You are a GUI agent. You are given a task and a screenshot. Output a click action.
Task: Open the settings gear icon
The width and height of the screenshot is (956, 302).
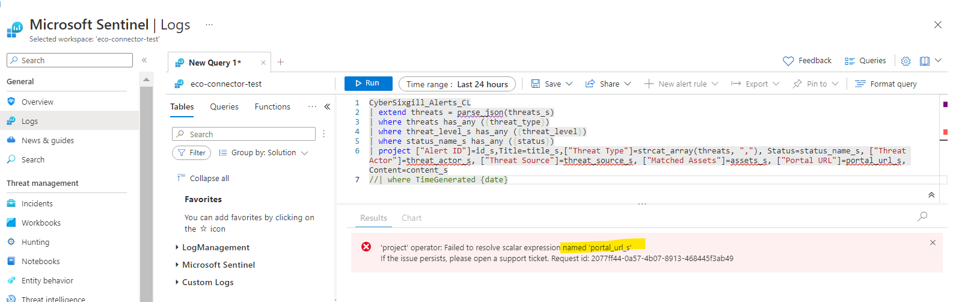[906, 61]
